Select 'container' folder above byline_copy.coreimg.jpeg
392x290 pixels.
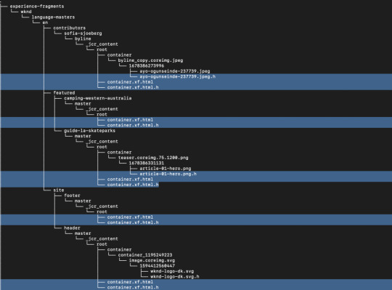[119, 55]
